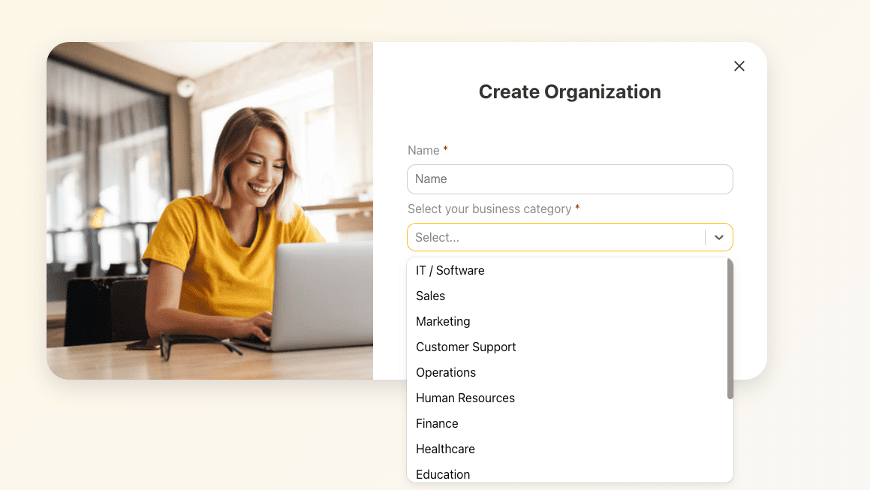Click the Select your business category label
Viewport: 870px width, 490px height.
490,209
